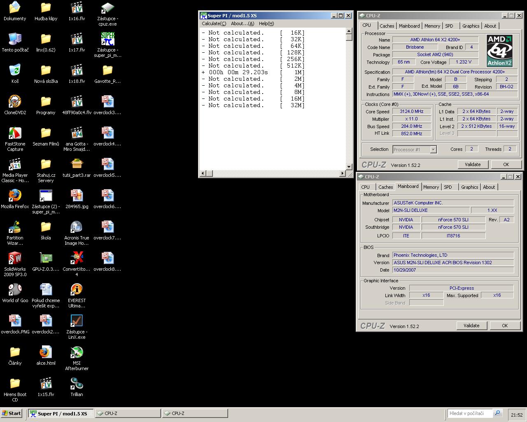The width and height of the screenshot is (527, 422).
Task: Switch to Caches tab in upper CPU-Z
Action: [x=387, y=26]
